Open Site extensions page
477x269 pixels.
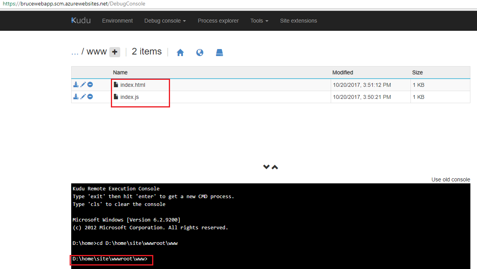(x=298, y=21)
